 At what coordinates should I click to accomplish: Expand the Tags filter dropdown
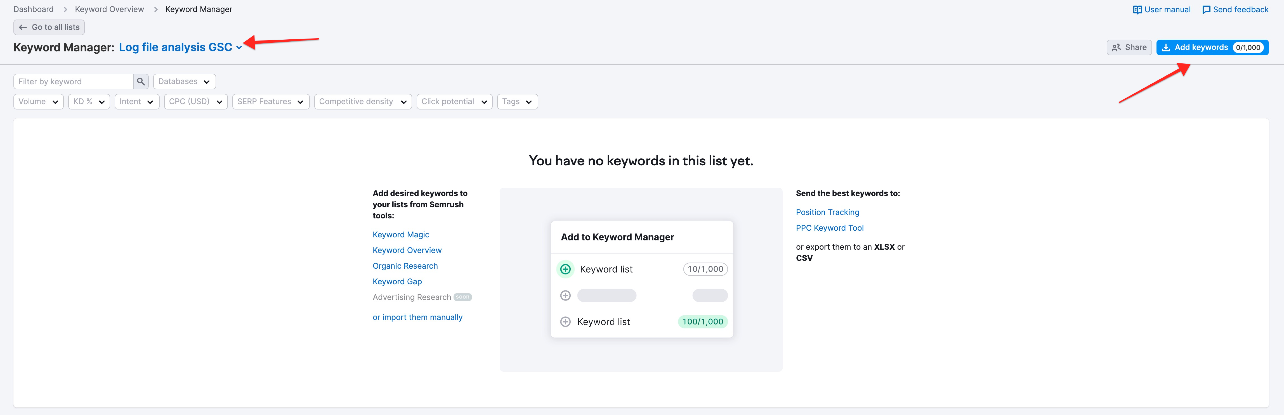(x=517, y=101)
